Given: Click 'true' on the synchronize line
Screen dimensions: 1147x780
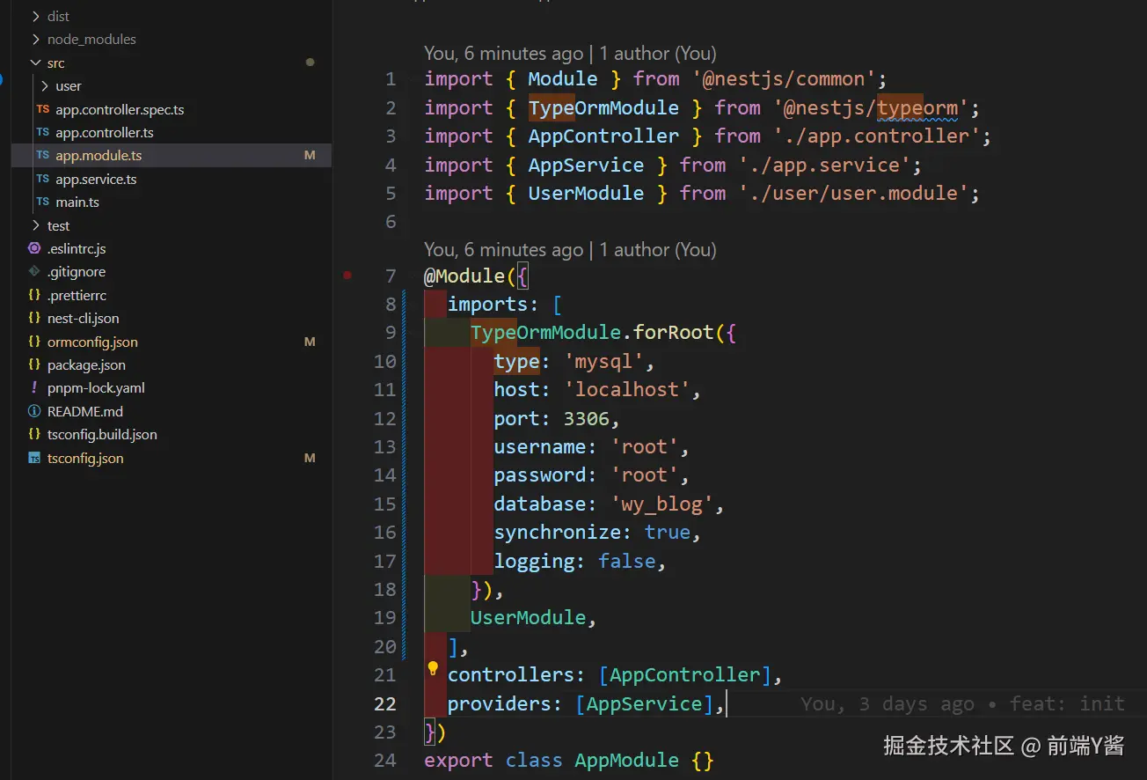Looking at the screenshot, I should click(x=668, y=532).
